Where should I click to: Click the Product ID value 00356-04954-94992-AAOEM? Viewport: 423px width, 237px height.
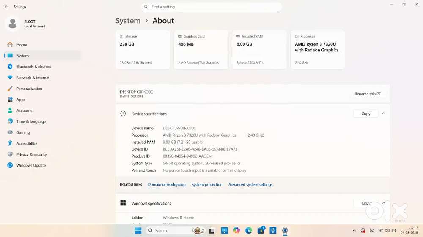(187, 156)
